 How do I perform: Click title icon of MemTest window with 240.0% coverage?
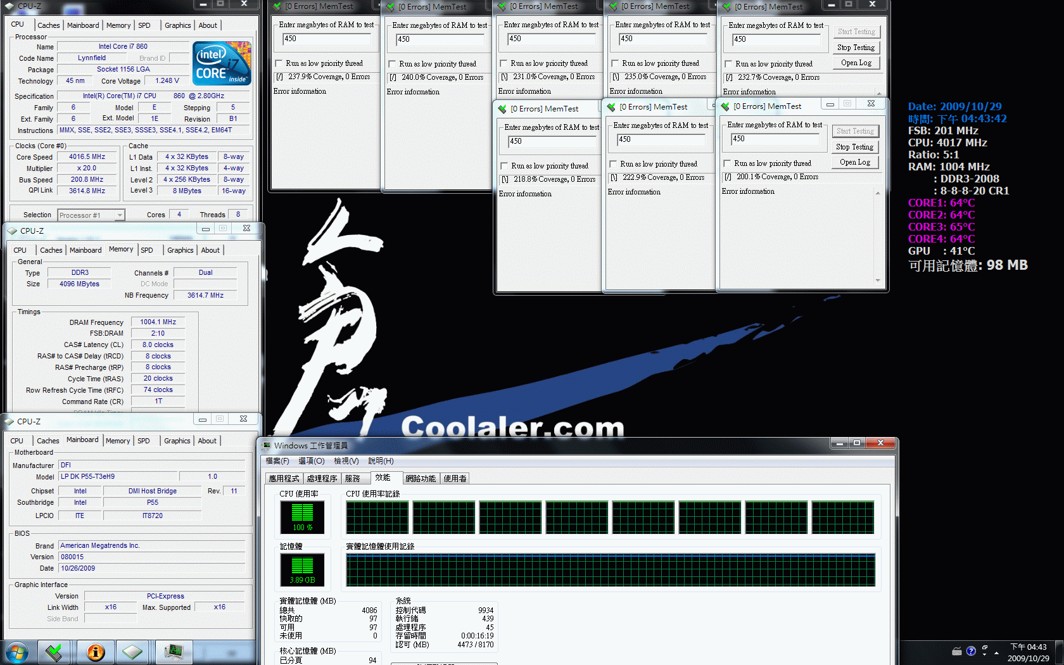click(x=390, y=6)
